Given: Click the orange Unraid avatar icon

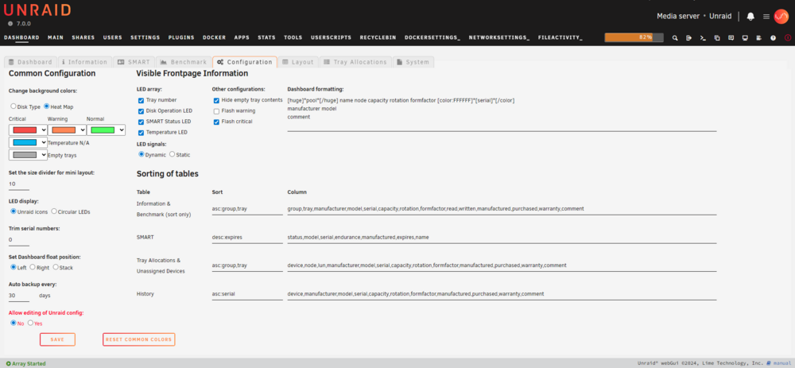Looking at the screenshot, I should pos(781,16).
